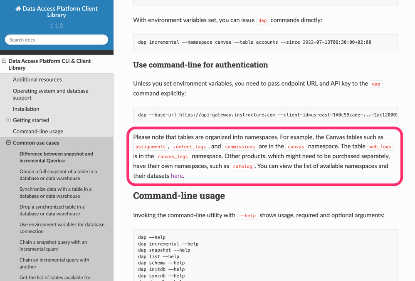Open Chain a snapshot query with incremental
Viewport: 415px width, 281px height.
pyautogui.click(x=53, y=246)
